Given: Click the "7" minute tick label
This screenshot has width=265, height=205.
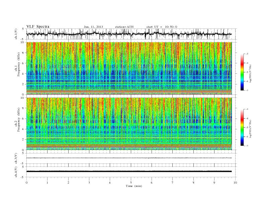Looking at the screenshot, I should click(173, 183).
